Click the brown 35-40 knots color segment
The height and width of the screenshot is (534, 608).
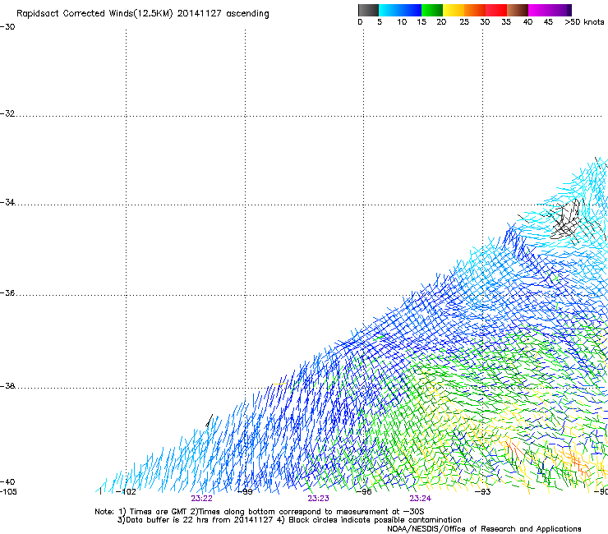point(518,10)
